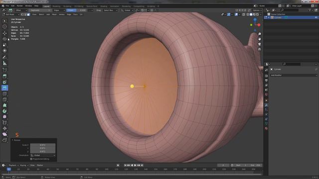Adjust the Scale X value field

[x=43, y=145]
